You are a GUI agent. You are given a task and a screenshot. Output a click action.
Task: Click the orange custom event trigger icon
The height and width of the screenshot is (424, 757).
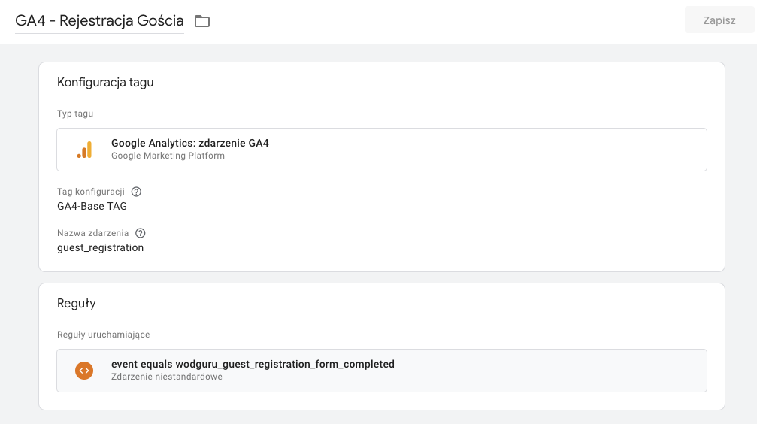(84, 371)
